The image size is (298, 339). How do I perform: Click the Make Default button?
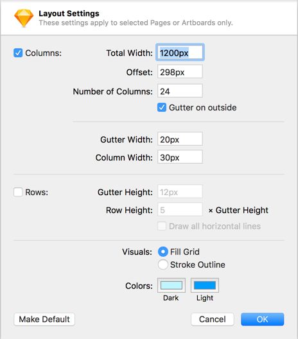44,319
